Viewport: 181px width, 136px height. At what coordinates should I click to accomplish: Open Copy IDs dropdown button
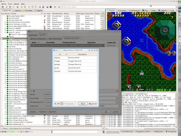(69, 104)
